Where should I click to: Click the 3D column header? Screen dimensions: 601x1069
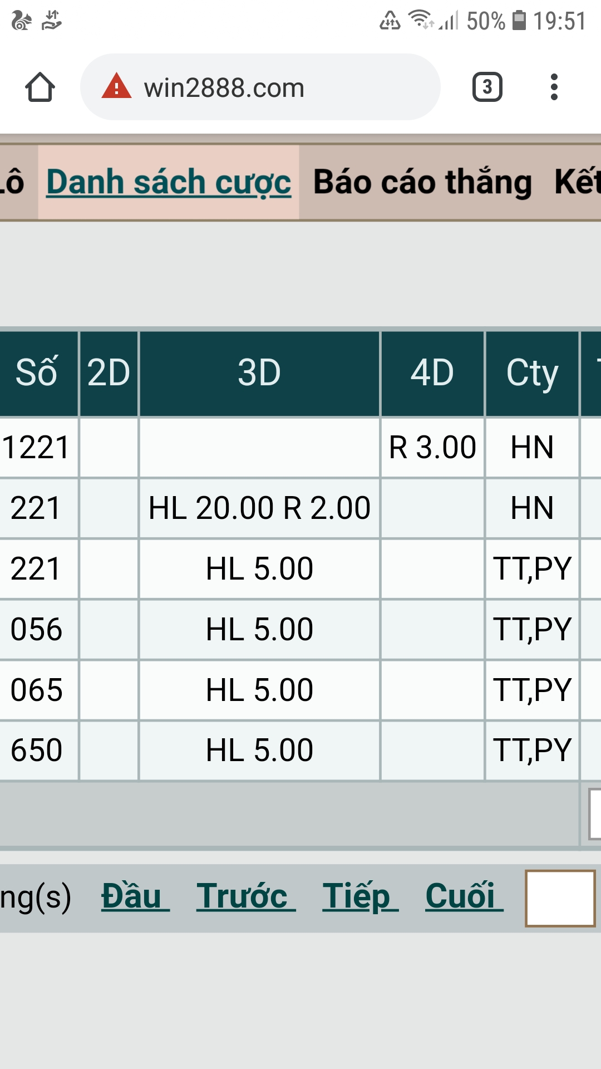259,373
